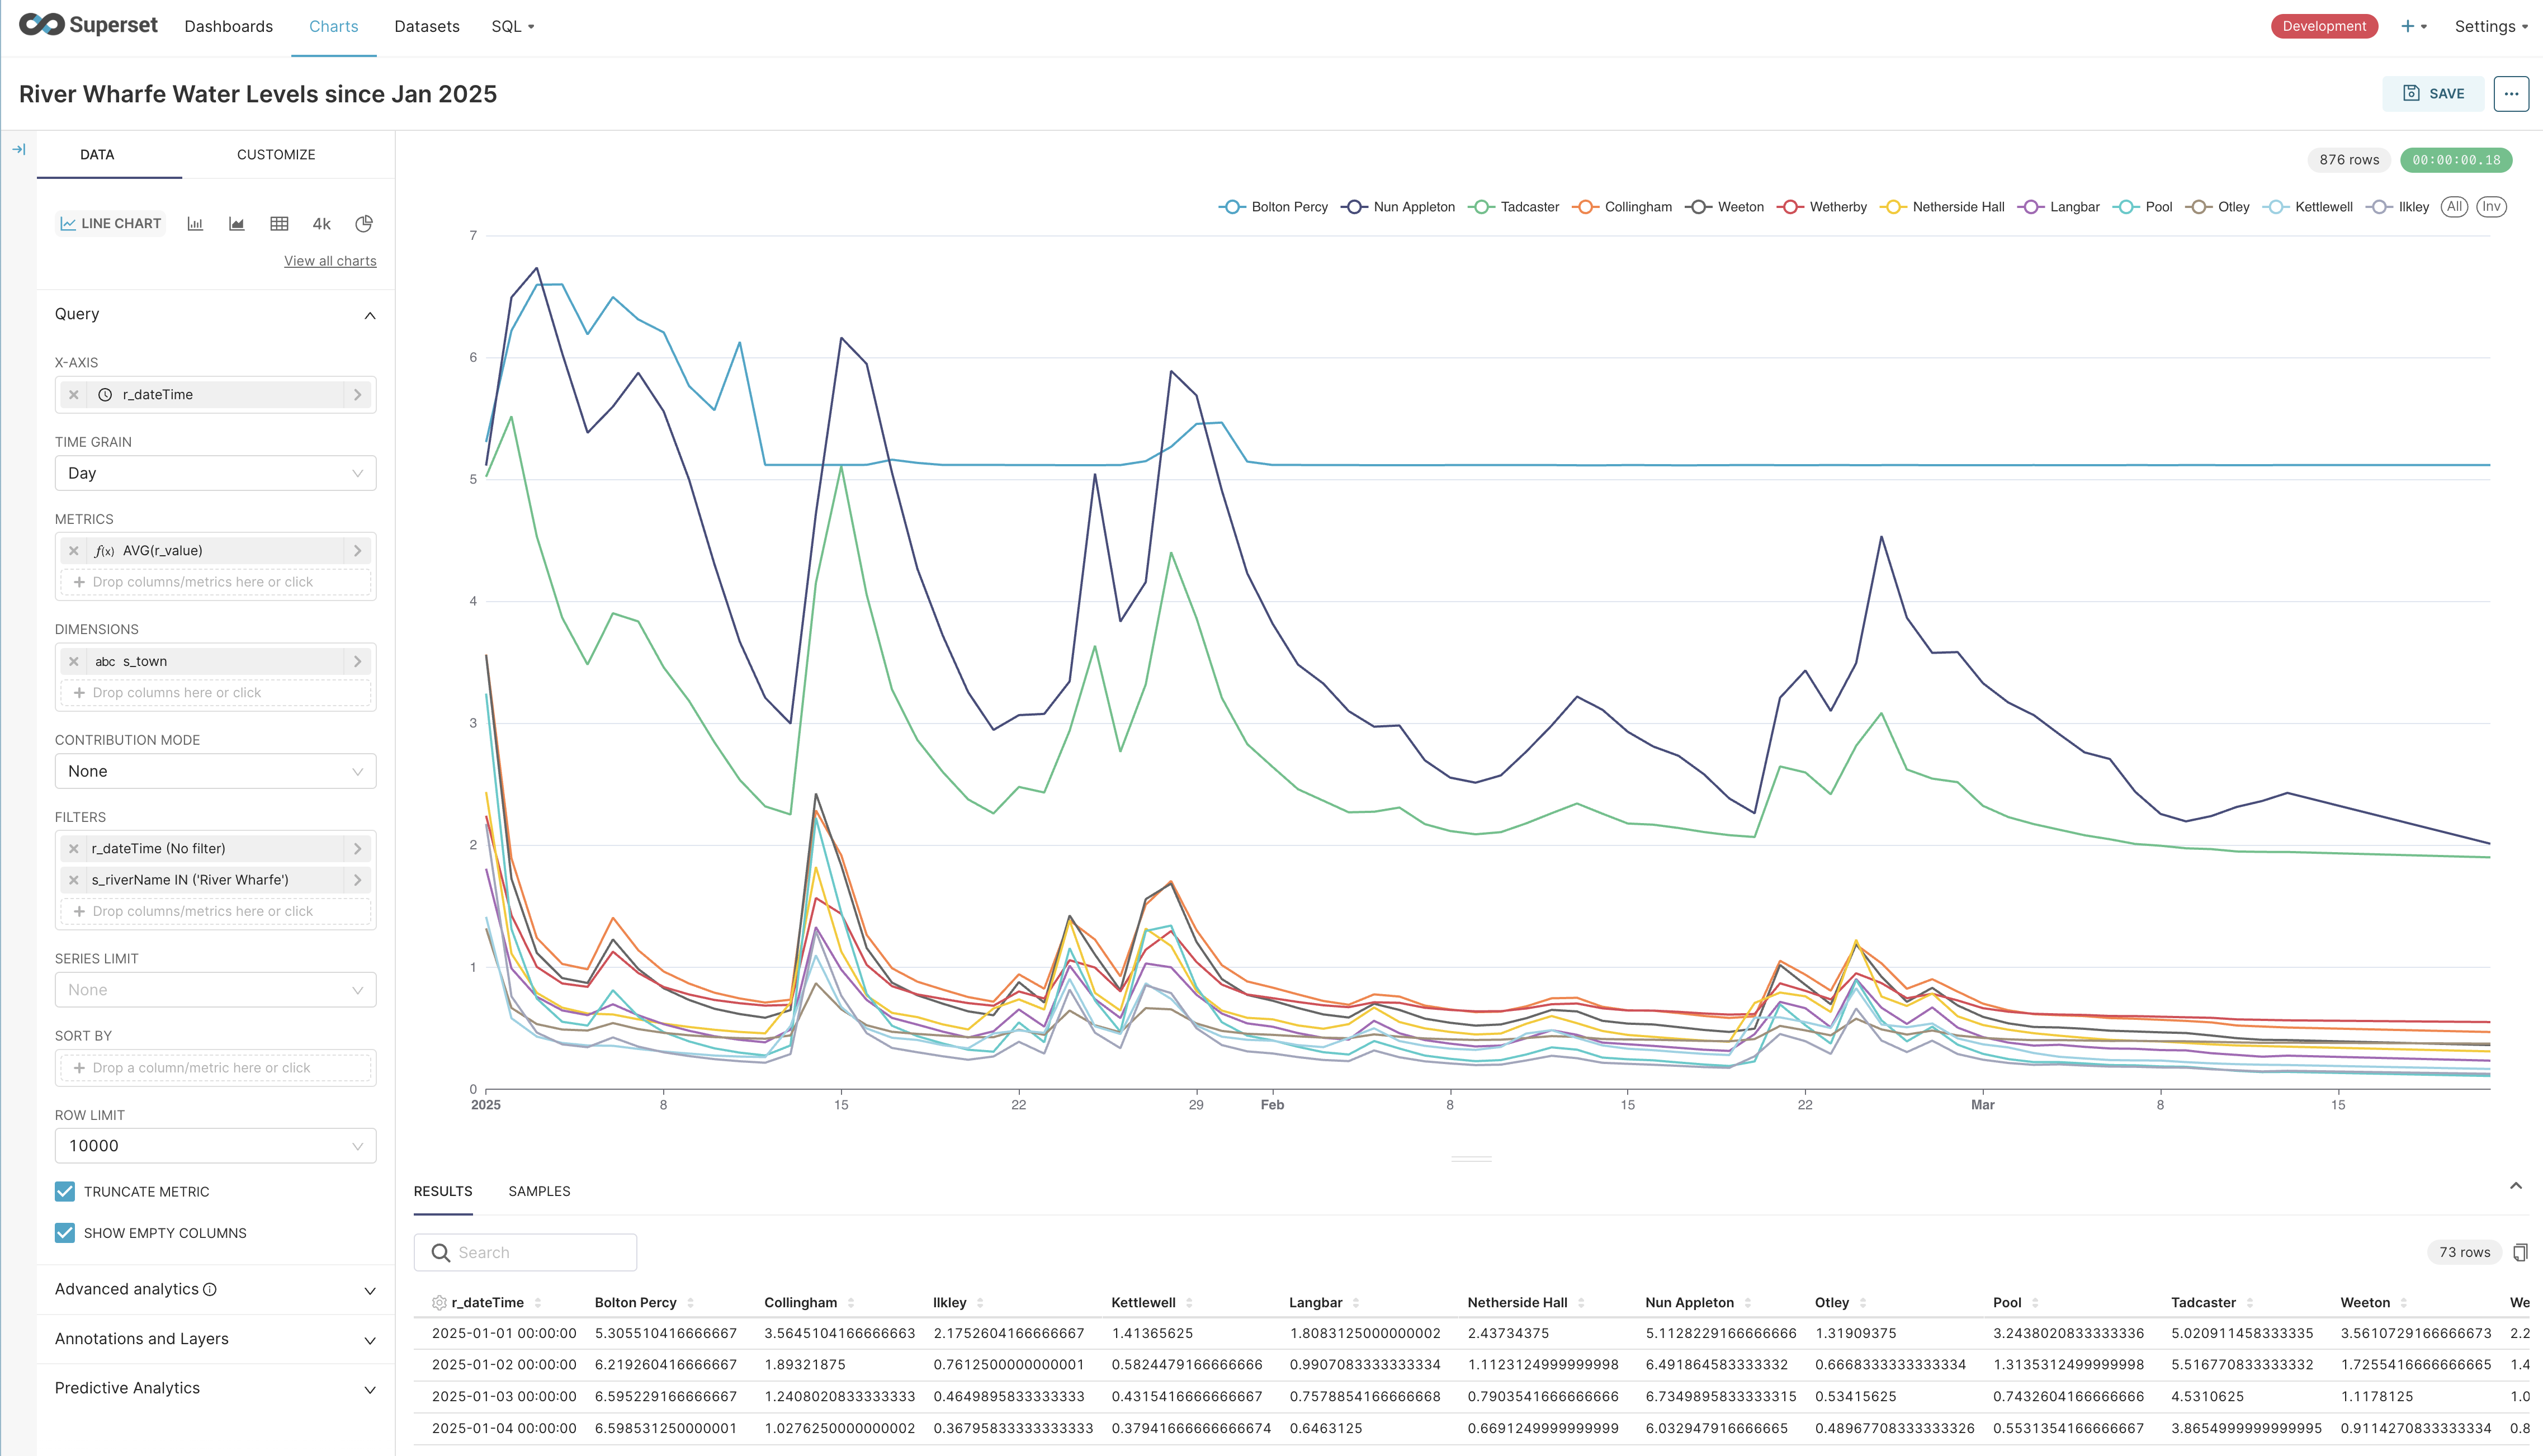Remove r_dateTime from the X-axis
Screen dimensions: 2543x1456
click(x=74, y=395)
